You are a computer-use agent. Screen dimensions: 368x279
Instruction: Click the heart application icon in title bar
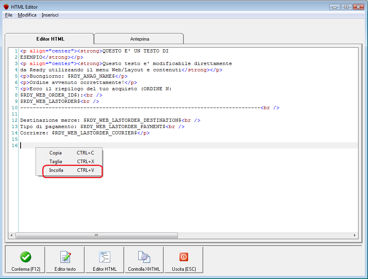(6, 7)
